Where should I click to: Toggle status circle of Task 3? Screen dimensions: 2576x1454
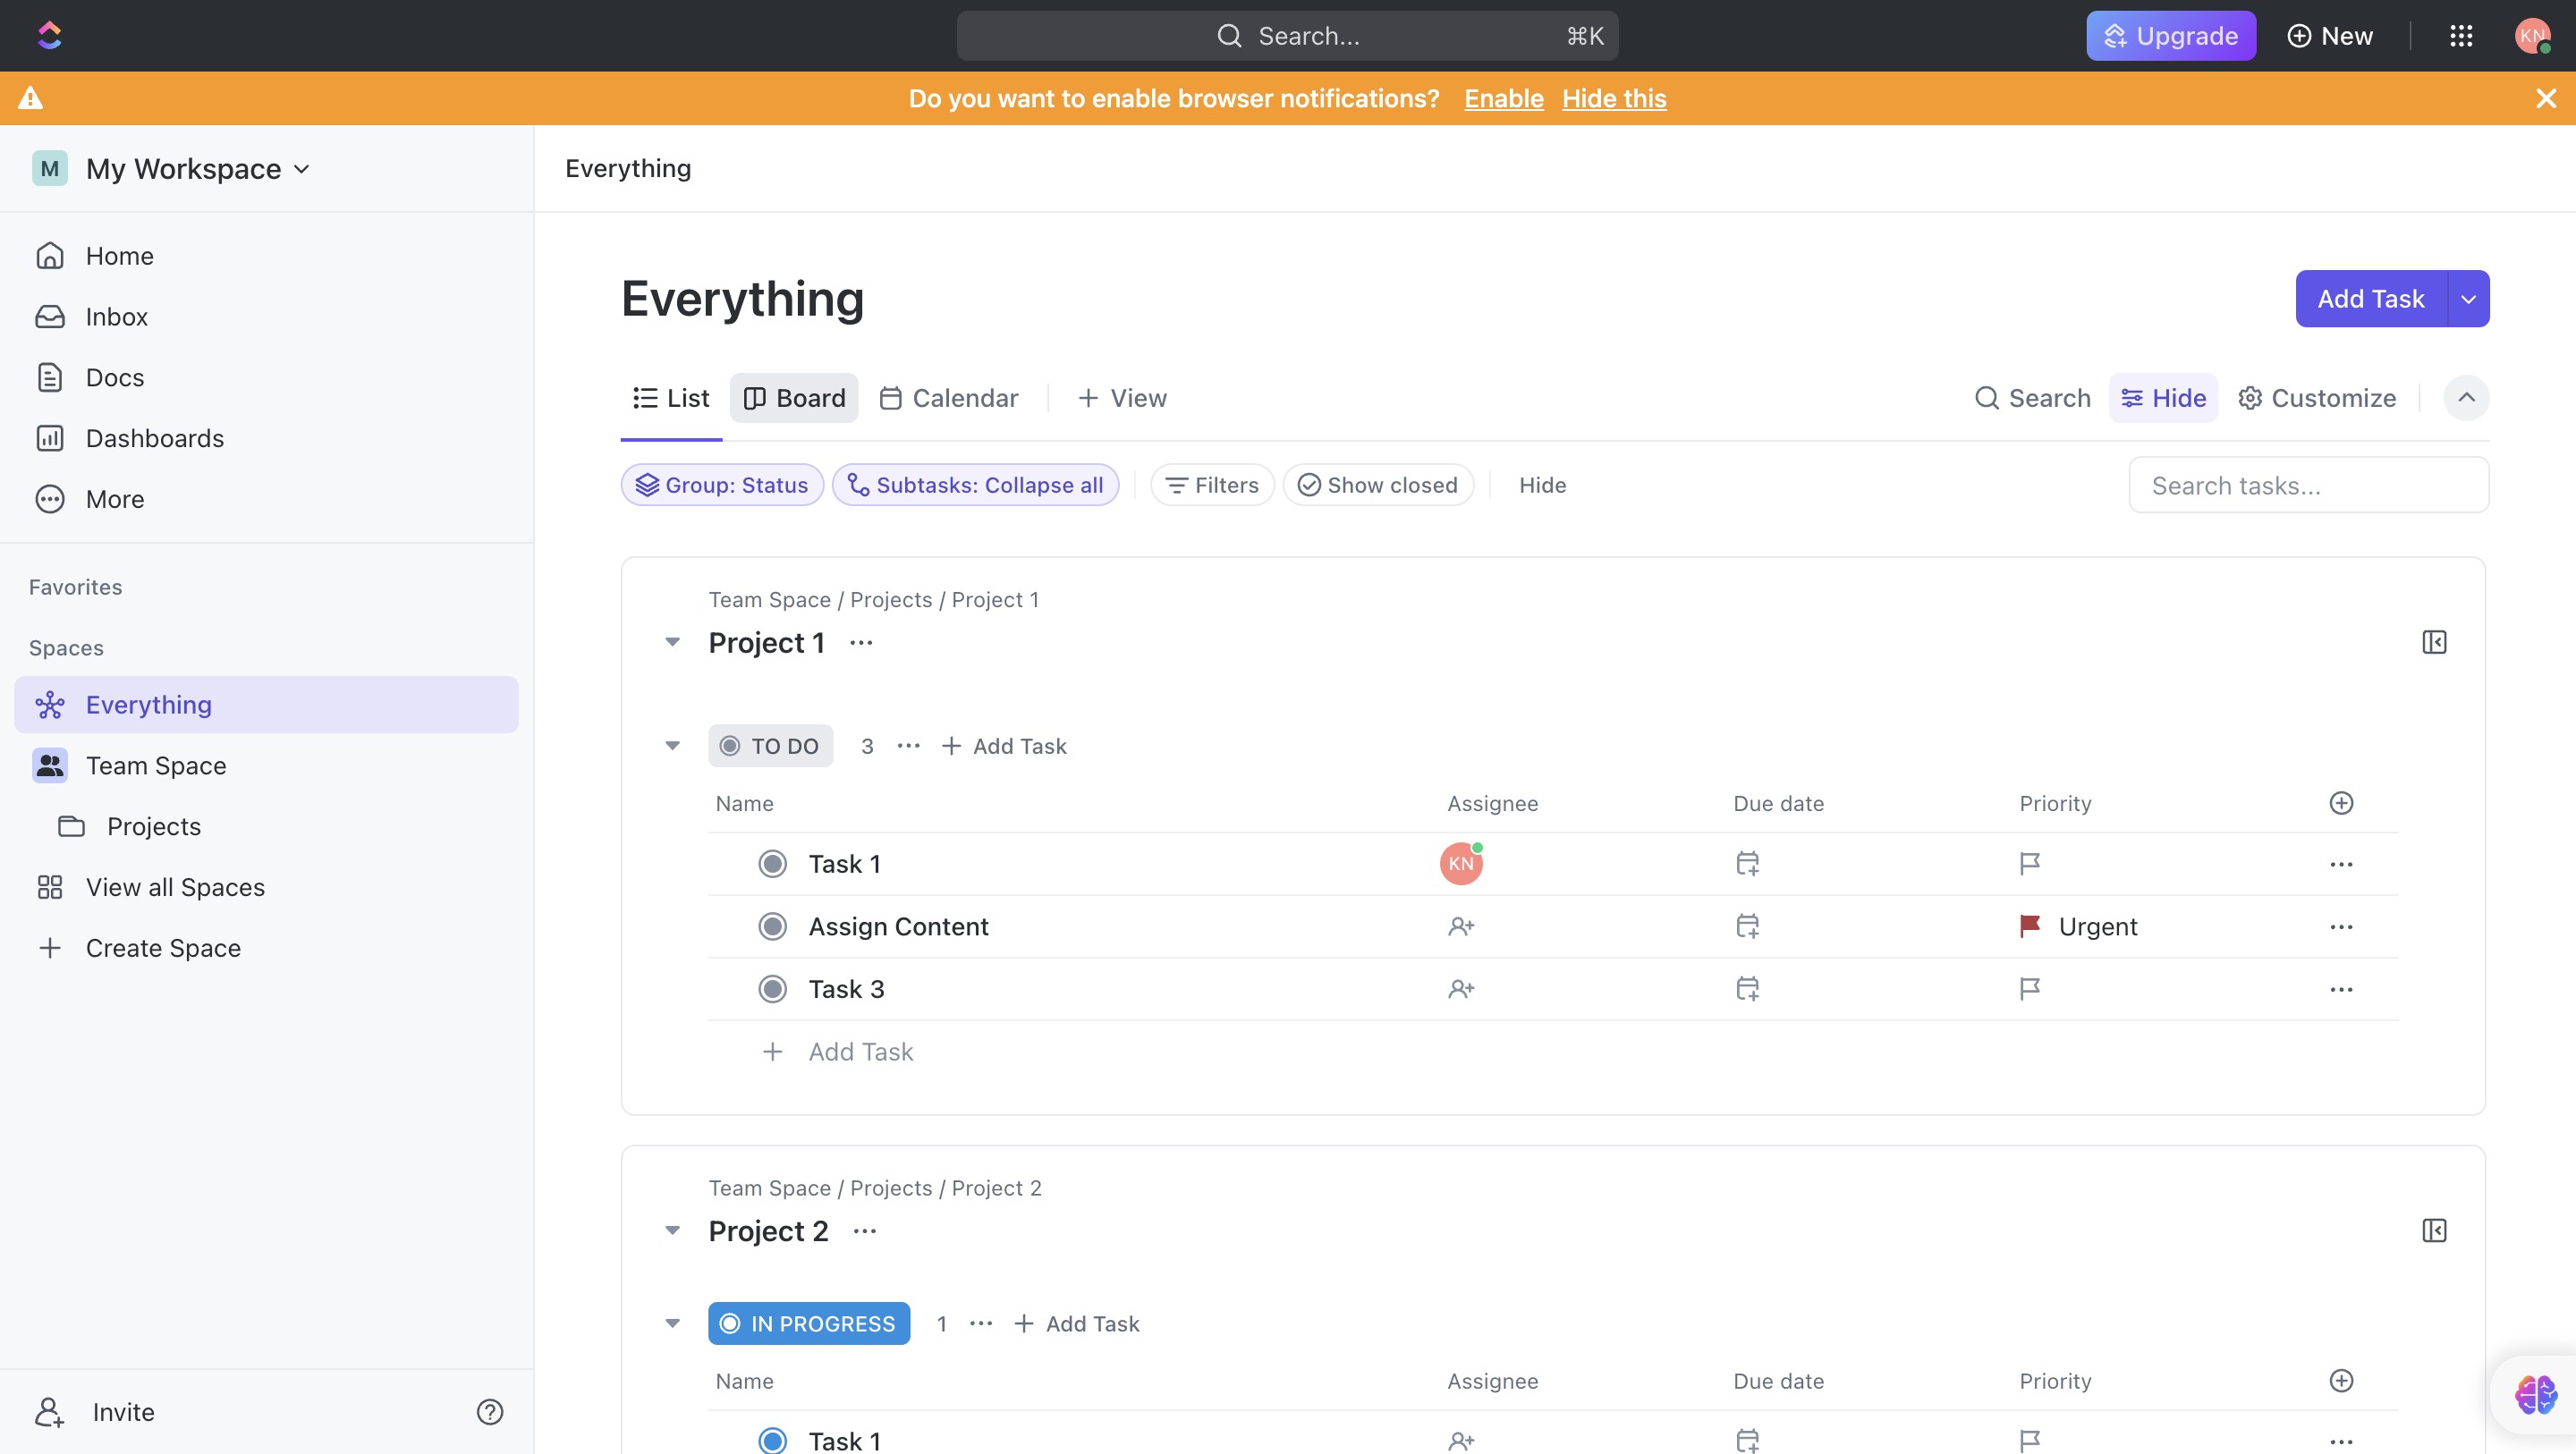(x=772, y=989)
